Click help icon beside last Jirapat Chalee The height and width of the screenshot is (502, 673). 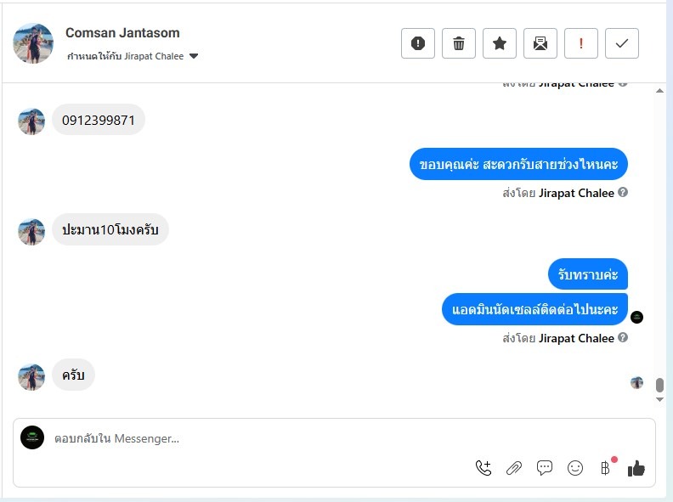click(x=623, y=338)
